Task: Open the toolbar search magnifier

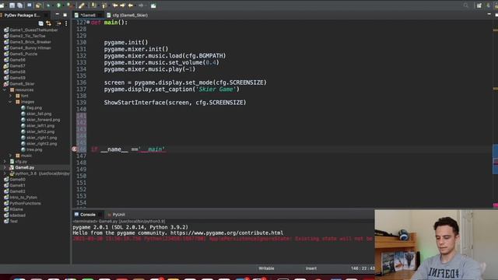Action: click(x=466, y=5)
